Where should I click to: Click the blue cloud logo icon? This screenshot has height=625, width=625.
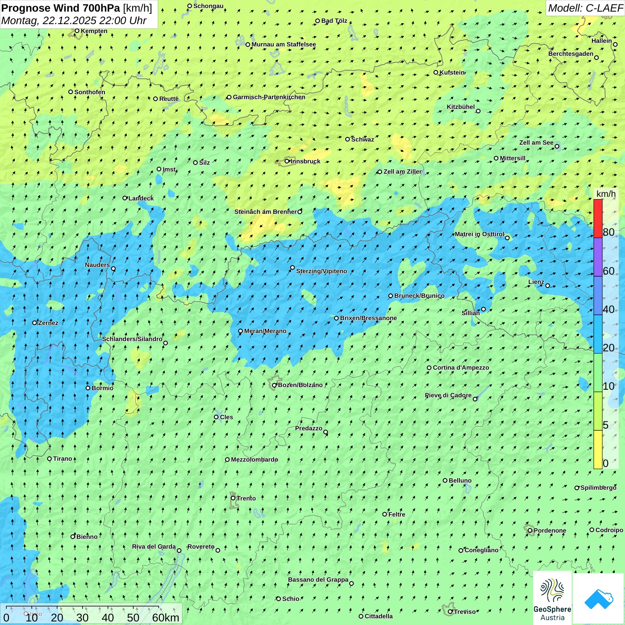click(x=598, y=598)
